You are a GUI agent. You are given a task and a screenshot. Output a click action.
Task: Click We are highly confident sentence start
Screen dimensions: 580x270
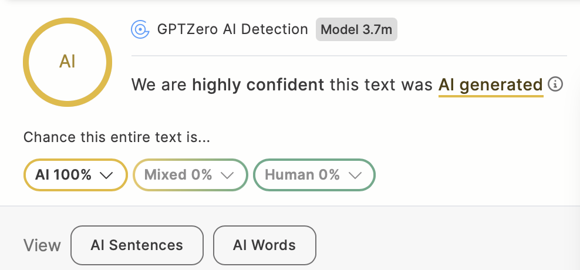[160, 85]
